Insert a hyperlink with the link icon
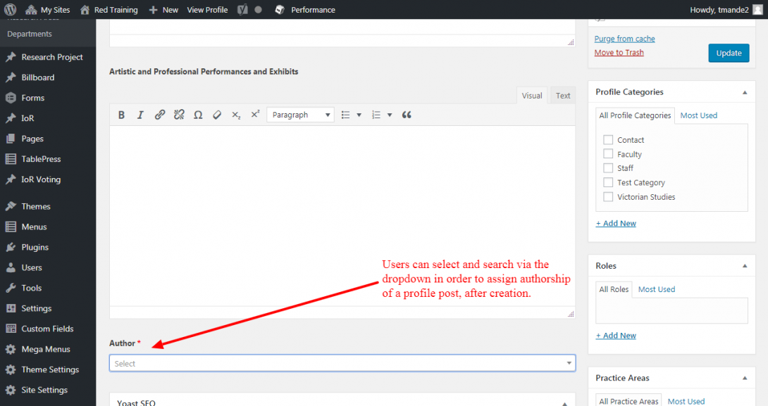The width and height of the screenshot is (768, 406). pyautogui.click(x=159, y=114)
